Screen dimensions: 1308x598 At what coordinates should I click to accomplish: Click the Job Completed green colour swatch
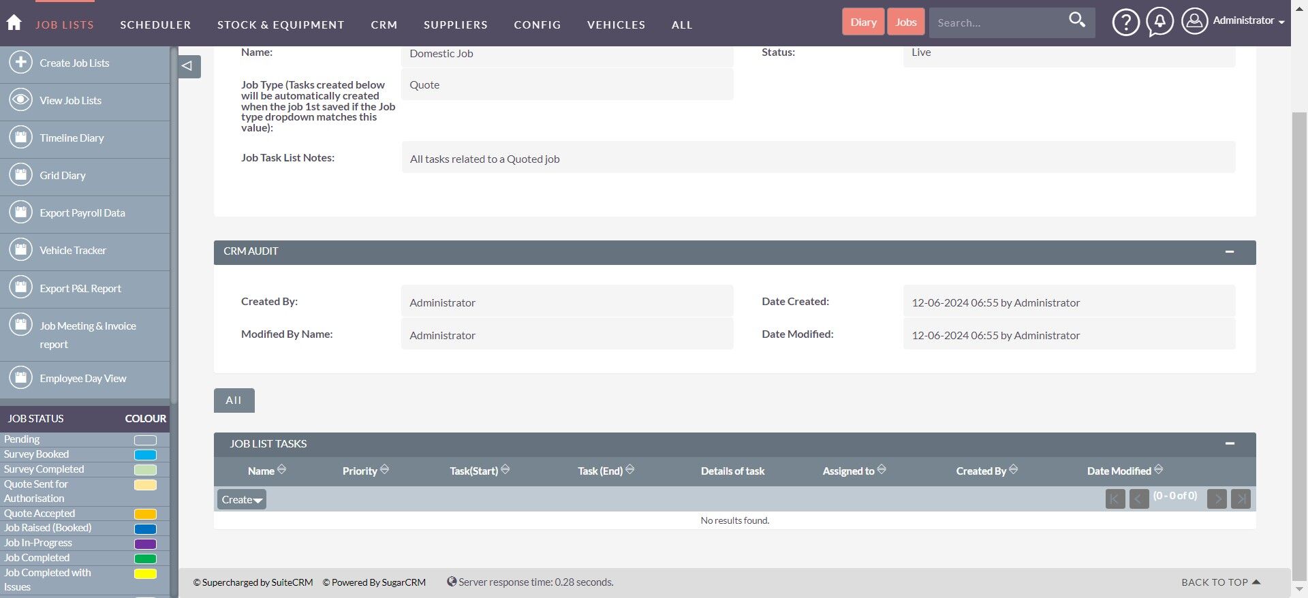[x=145, y=559]
